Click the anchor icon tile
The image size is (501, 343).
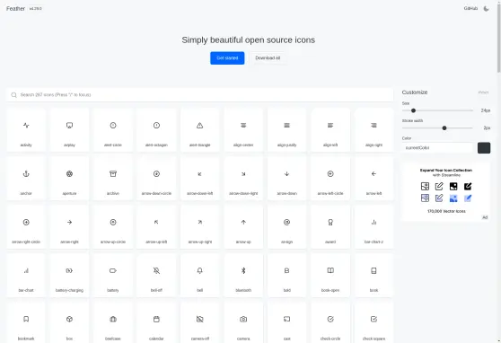point(26,179)
